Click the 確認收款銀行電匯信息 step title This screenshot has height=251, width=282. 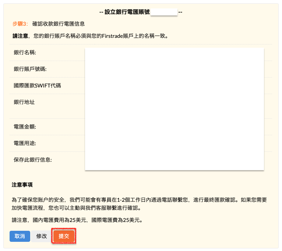59,24
